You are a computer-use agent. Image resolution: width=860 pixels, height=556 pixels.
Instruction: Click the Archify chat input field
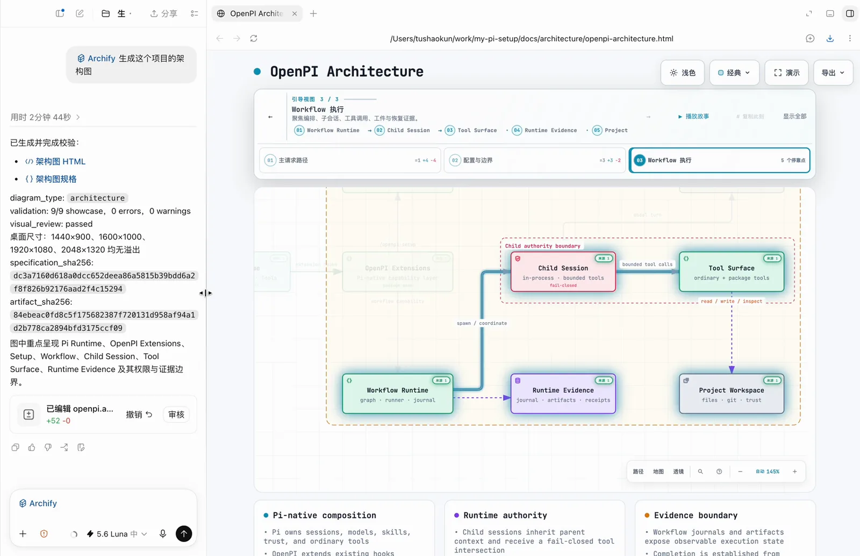pyautogui.click(x=103, y=504)
